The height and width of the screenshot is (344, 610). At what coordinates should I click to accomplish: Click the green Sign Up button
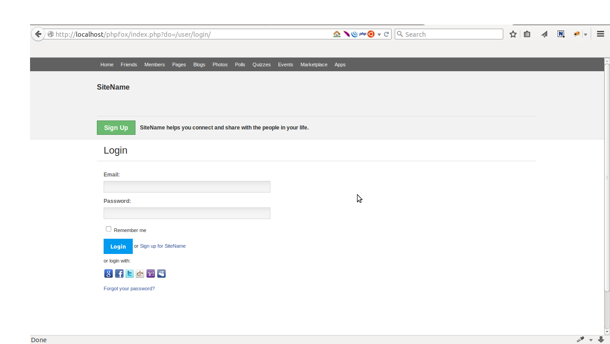pos(116,128)
